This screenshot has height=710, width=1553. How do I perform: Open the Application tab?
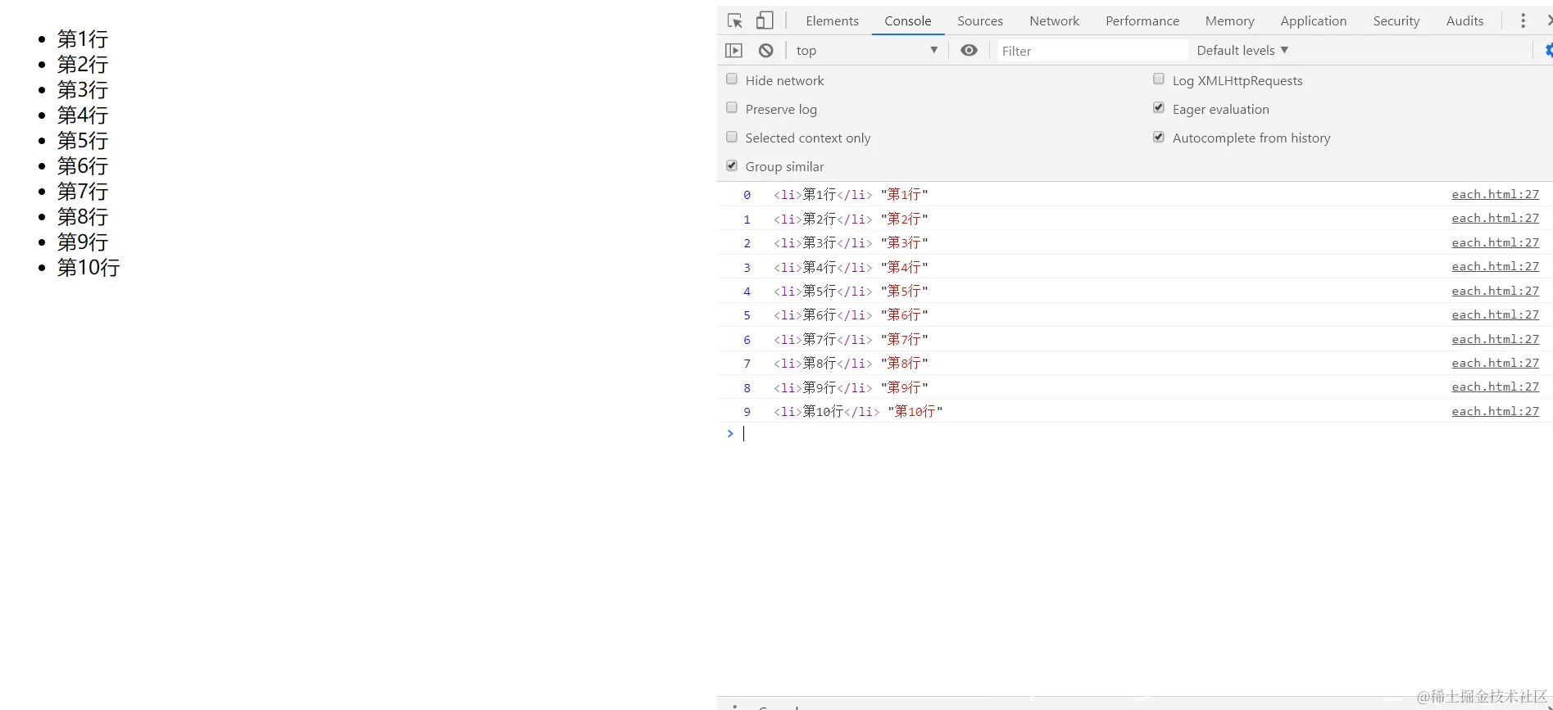pos(1313,21)
